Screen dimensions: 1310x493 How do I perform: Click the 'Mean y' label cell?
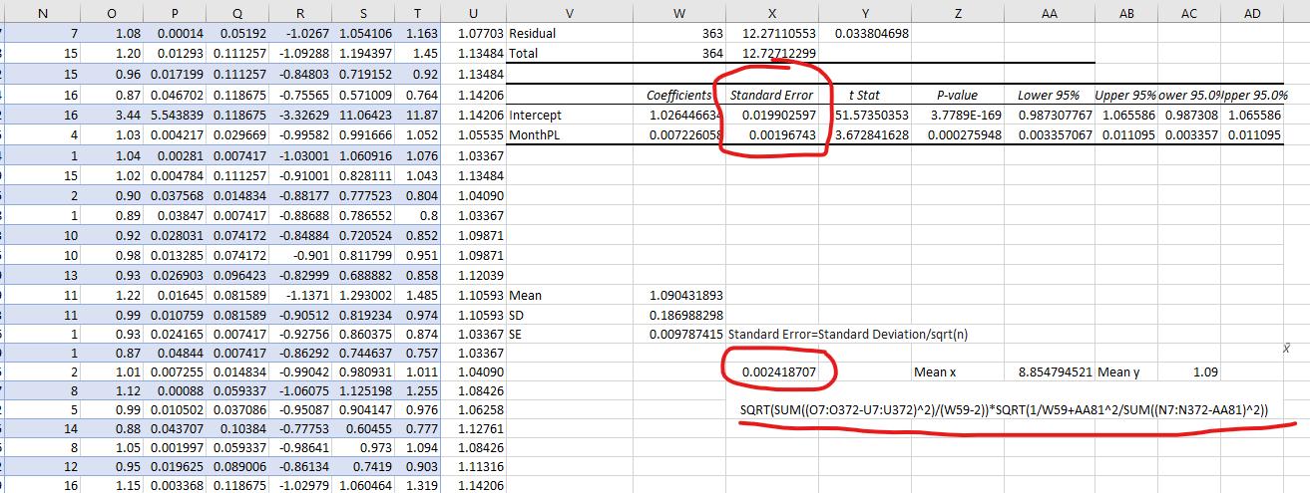(1126, 371)
